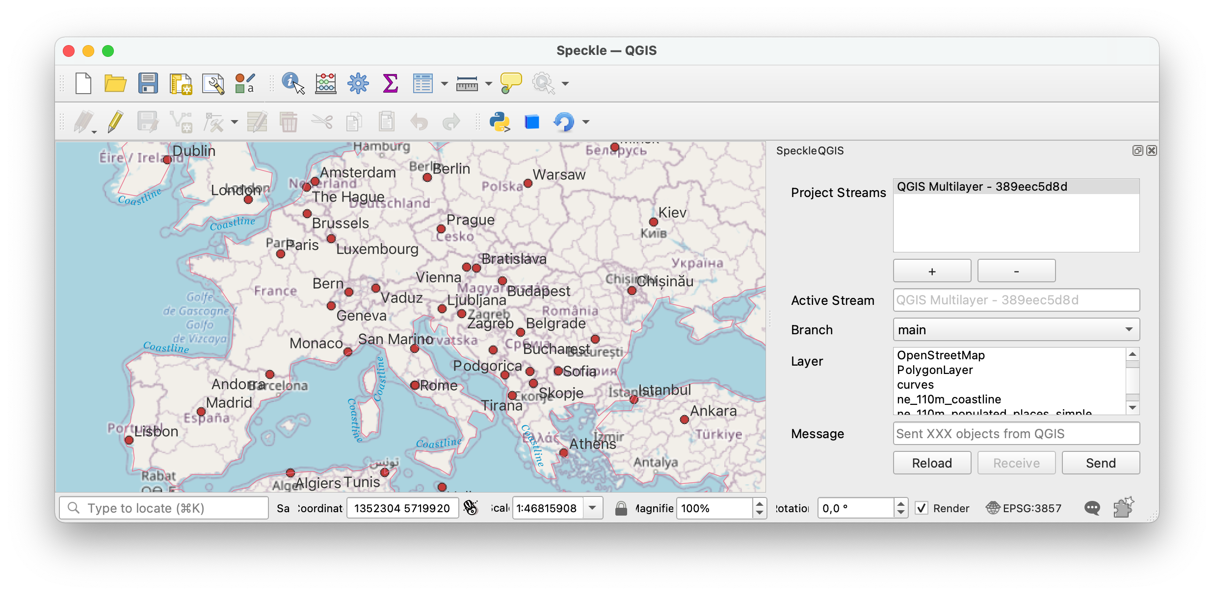This screenshot has width=1214, height=595.
Task: Undock the SpeckleQGIS panel
Action: pyautogui.click(x=1137, y=150)
